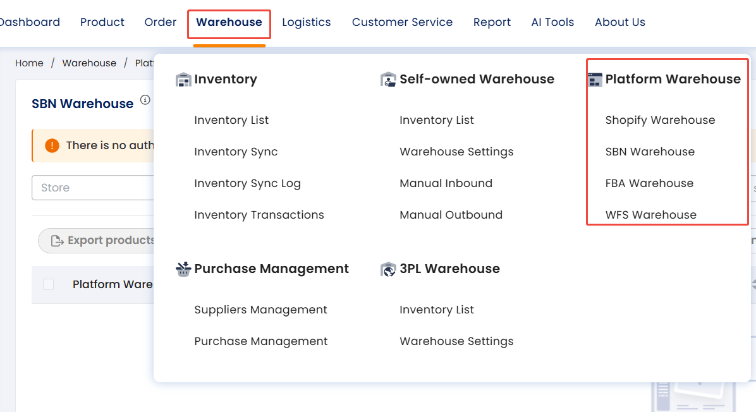Click the Purchase Management basket icon

pos(183,269)
